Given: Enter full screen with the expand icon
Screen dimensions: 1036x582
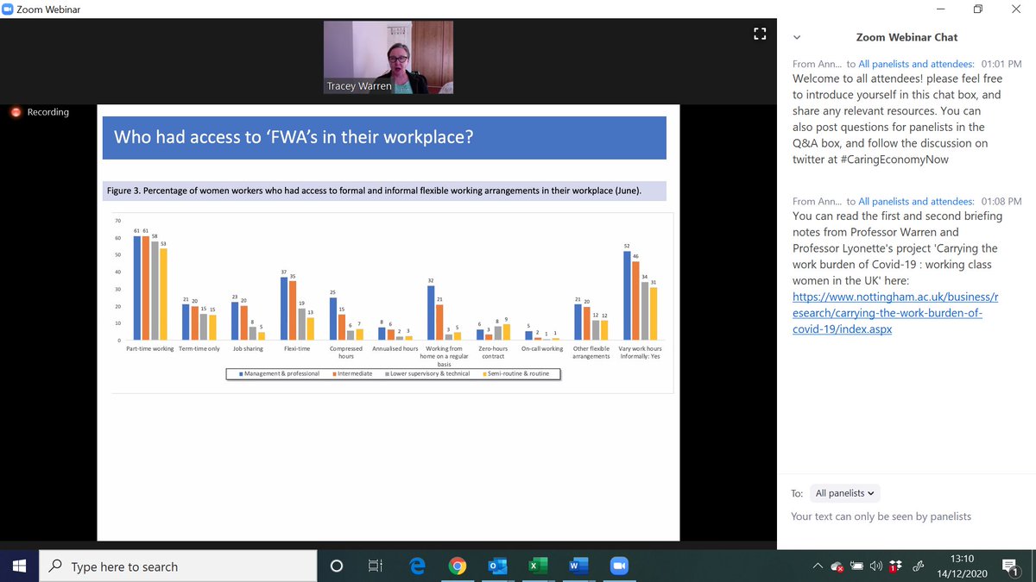Looking at the screenshot, I should coord(760,34).
